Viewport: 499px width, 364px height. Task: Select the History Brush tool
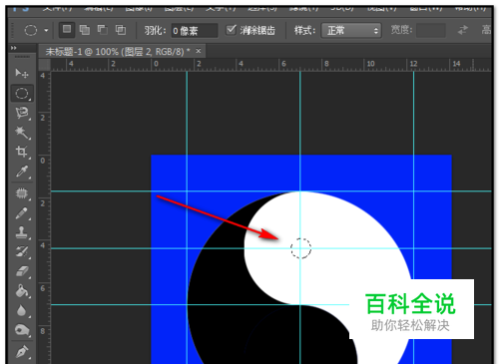coord(22,251)
